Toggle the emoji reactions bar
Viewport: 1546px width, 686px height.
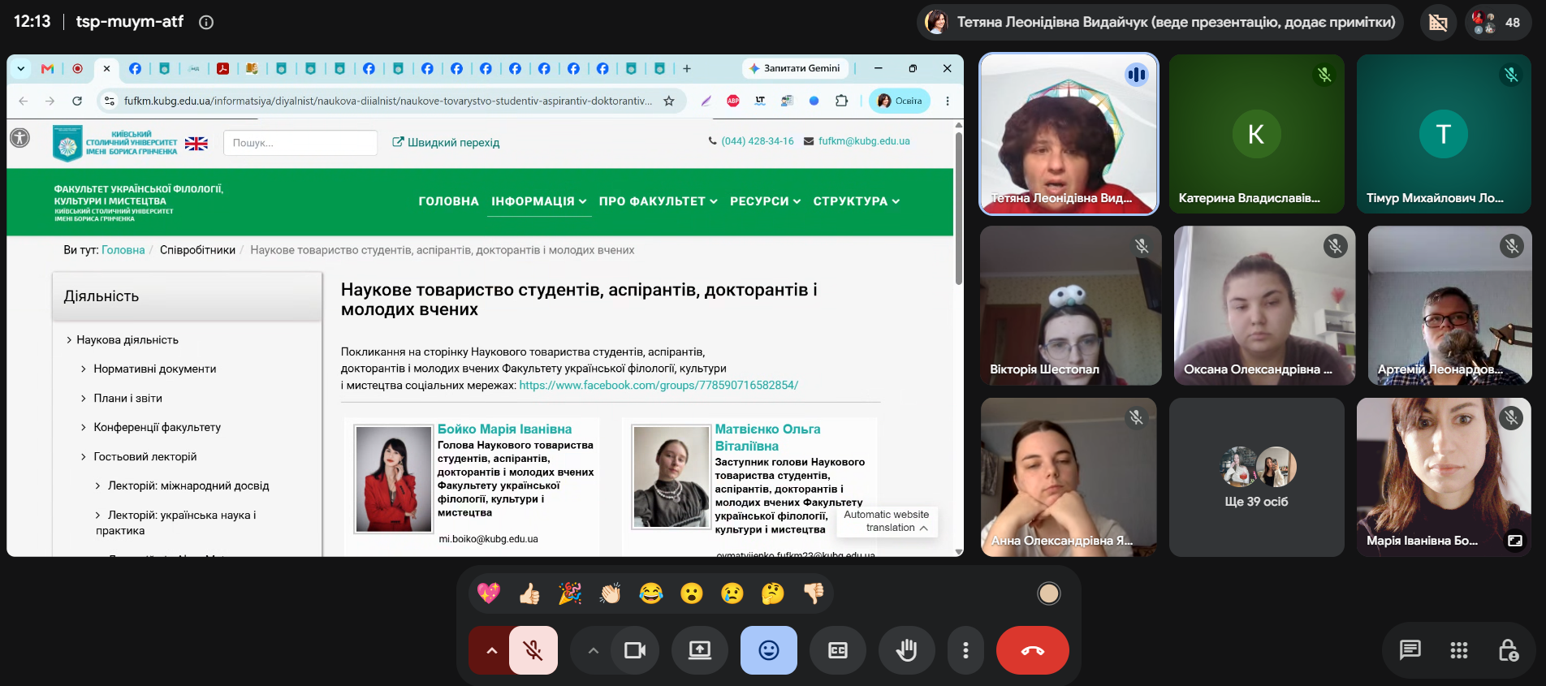(769, 650)
